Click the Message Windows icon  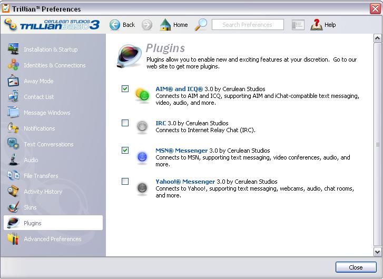[x=13, y=112]
